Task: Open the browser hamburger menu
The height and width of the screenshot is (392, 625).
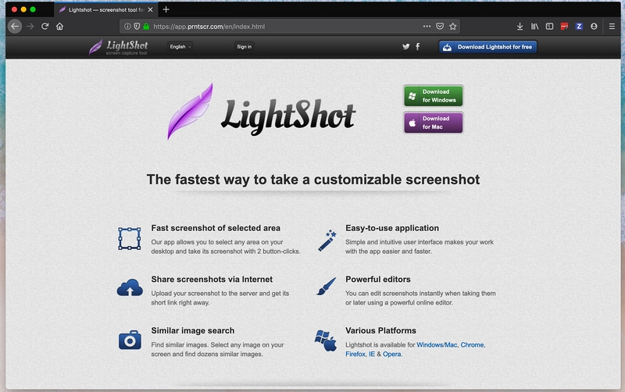Action: point(612,27)
